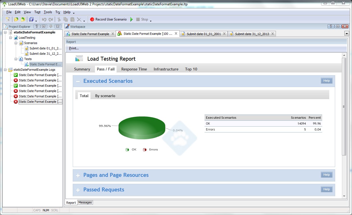Collapse the Scenarios tree node

pyautogui.click(x=16, y=43)
